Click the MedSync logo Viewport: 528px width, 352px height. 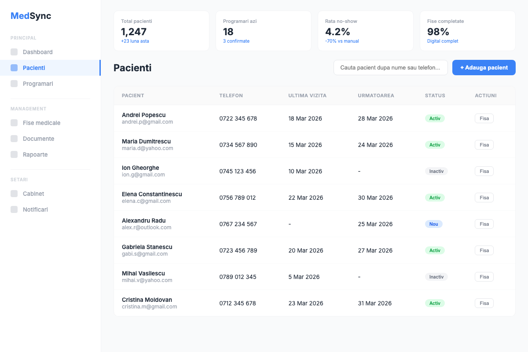31,16
